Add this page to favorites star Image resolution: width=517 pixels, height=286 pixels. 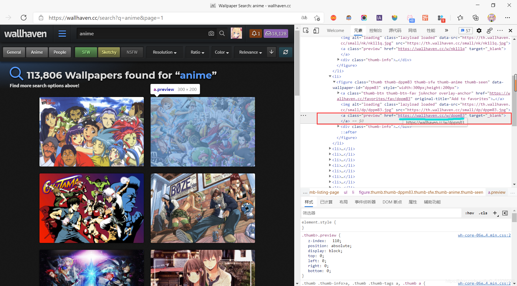coord(317,18)
